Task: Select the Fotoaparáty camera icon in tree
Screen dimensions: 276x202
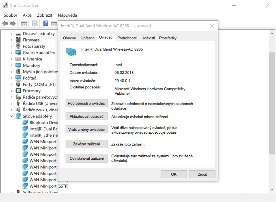Action: pyautogui.click(x=18, y=46)
